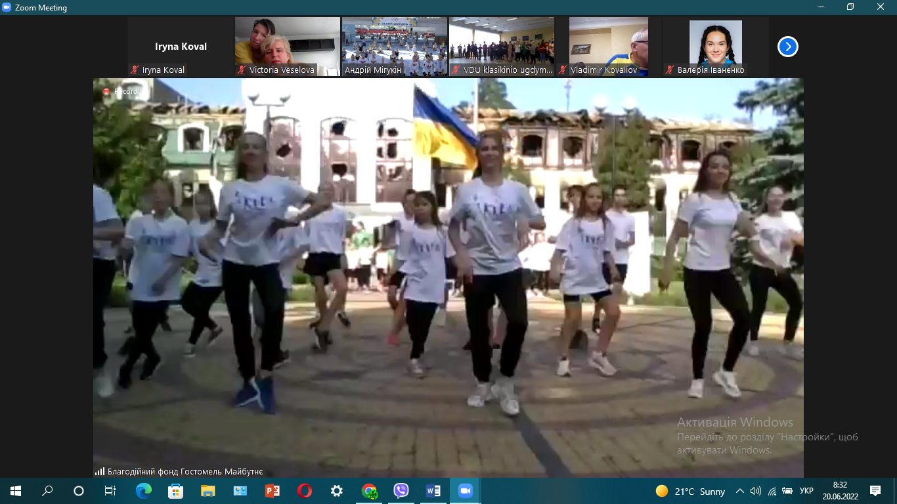Click the connection signal bars icon
897x504 pixels.
pos(100,471)
